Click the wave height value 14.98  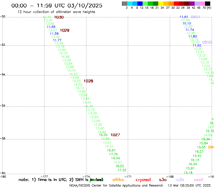point(65,57)
